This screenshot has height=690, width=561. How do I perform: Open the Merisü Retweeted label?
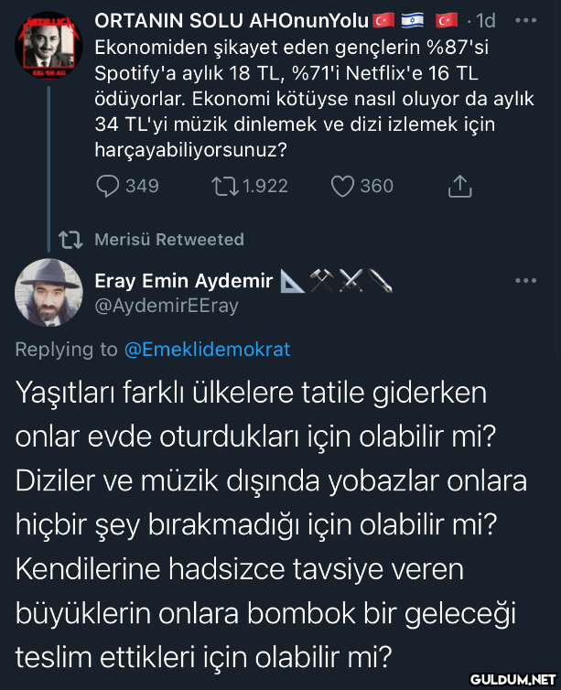[169, 240]
